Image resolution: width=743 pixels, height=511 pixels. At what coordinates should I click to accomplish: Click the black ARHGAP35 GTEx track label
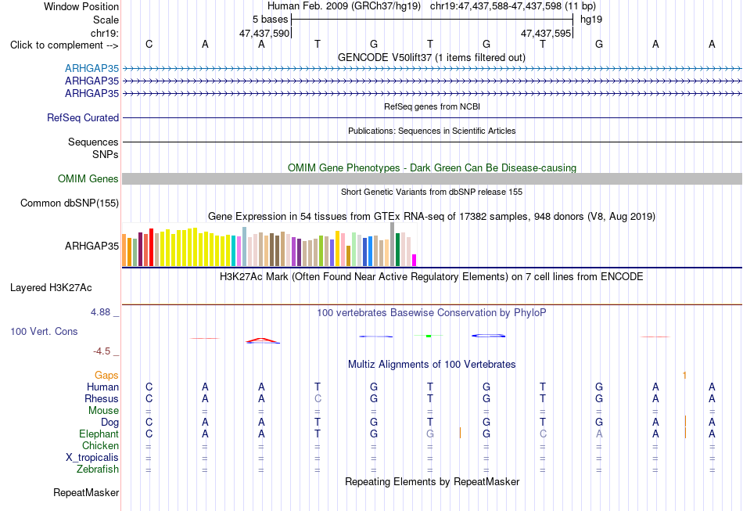pyautogui.click(x=92, y=246)
